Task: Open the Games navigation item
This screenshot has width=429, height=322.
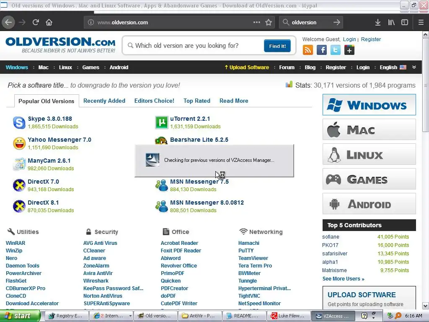Action: tap(91, 68)
